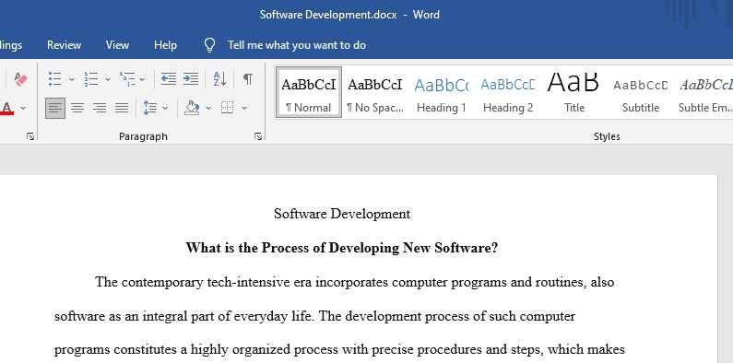The height and width of the screenshot is (363, 733).
Task: Click the bold heading about Developing New Software
Action: pos(342,248)
